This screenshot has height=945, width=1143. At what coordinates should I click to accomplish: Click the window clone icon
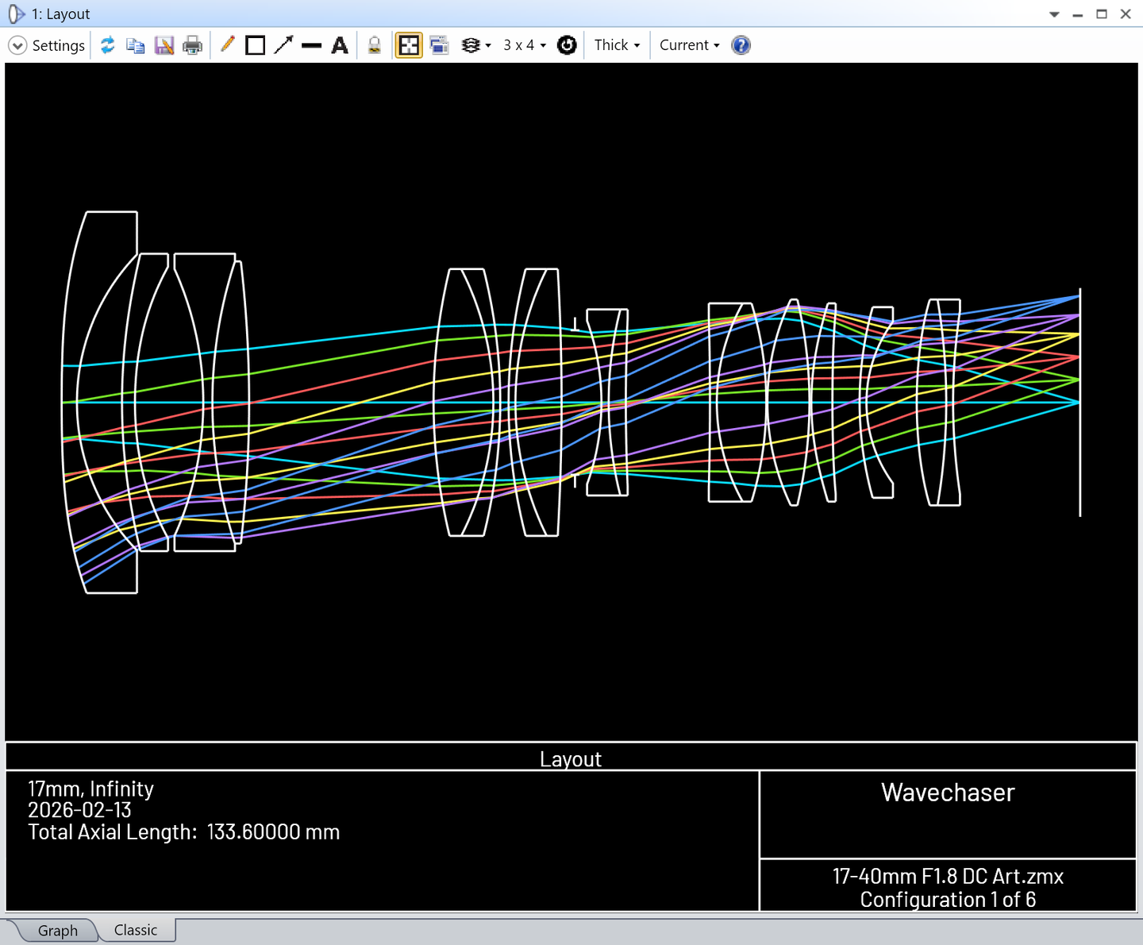point(439,45)
